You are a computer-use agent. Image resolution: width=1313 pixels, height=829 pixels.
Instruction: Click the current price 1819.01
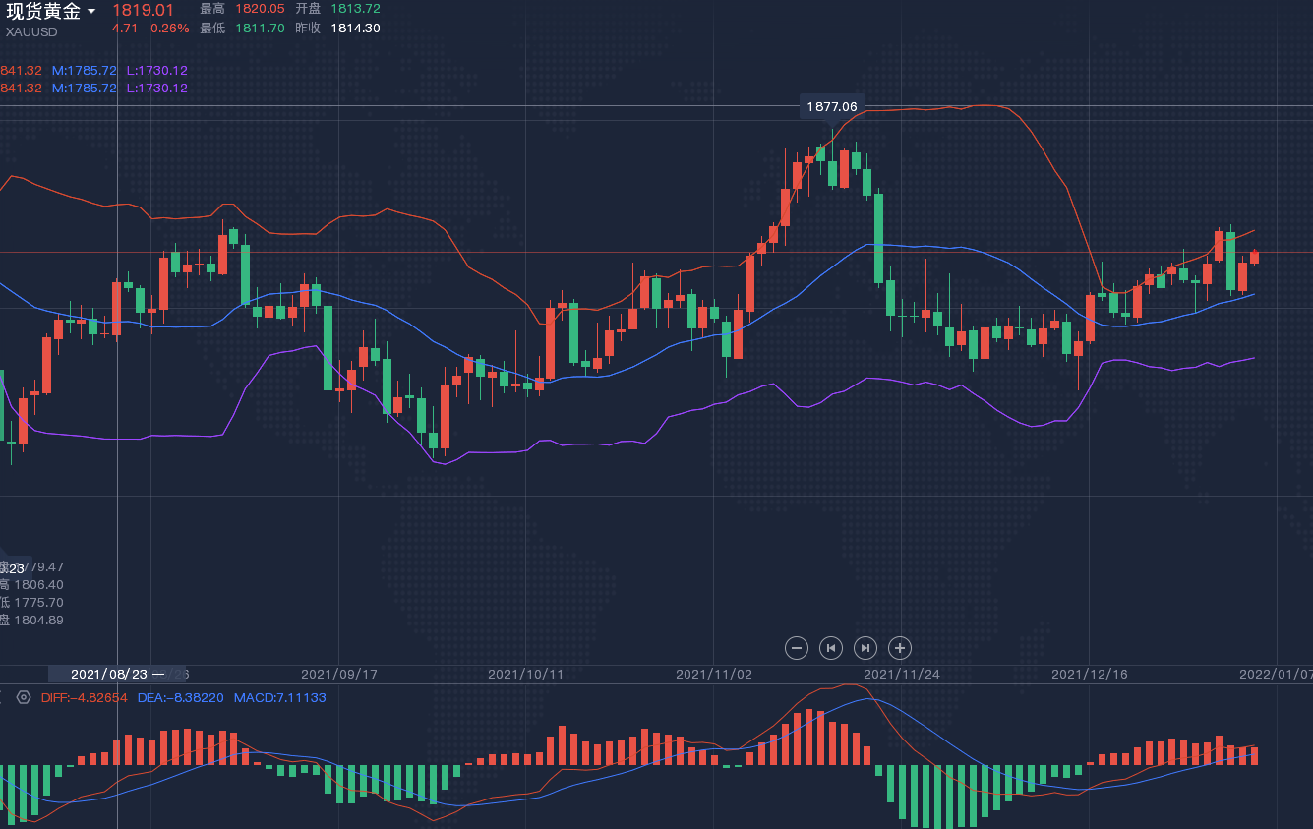pyautogui.click(x=143, y=10)
